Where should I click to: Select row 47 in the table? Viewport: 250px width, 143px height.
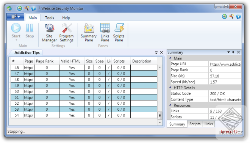pos(84,74)
